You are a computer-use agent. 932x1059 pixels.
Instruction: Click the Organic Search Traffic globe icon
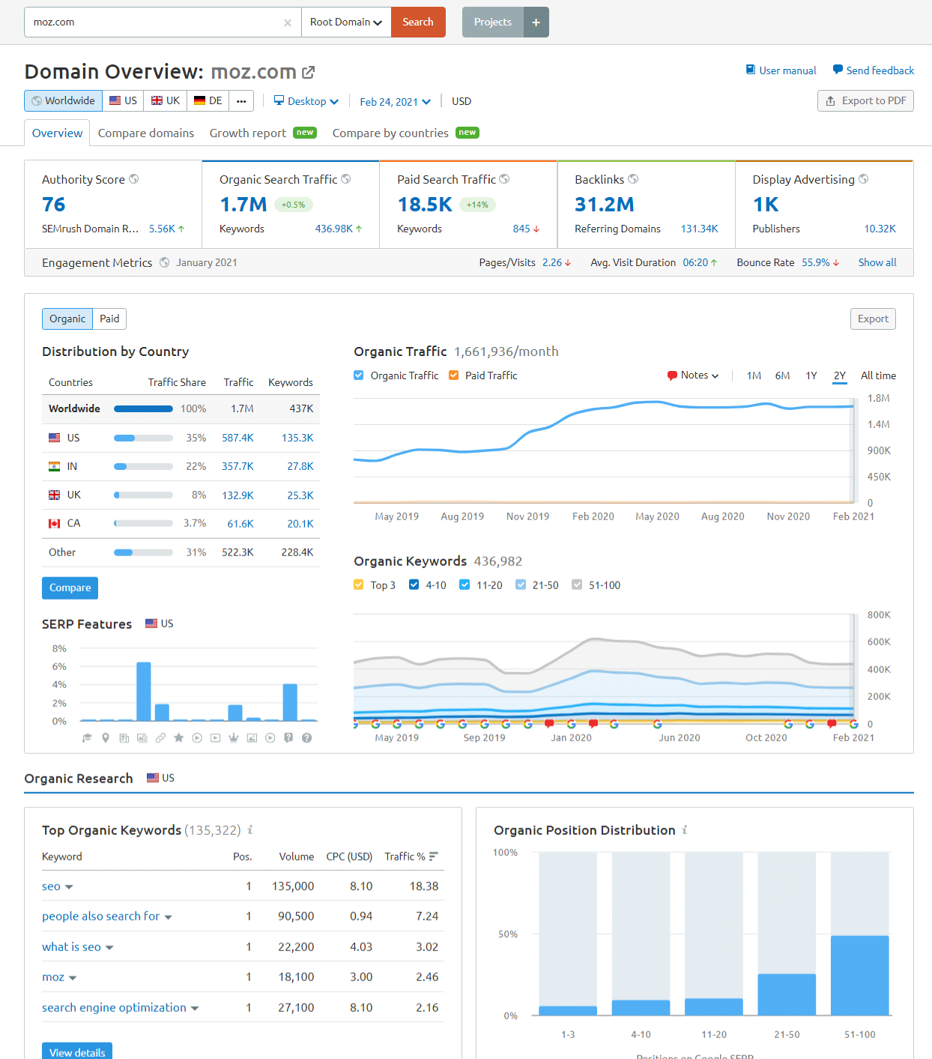[x=346, y=179]
